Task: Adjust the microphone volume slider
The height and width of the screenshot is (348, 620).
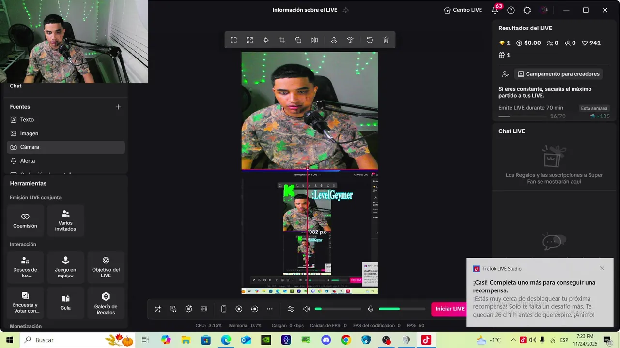Action: pos(402,309)
